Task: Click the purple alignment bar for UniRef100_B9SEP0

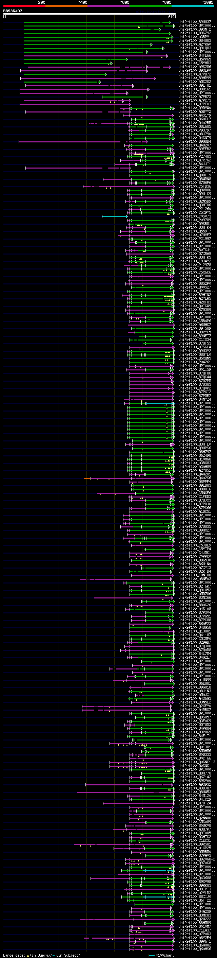Action: tap(84, 71)
